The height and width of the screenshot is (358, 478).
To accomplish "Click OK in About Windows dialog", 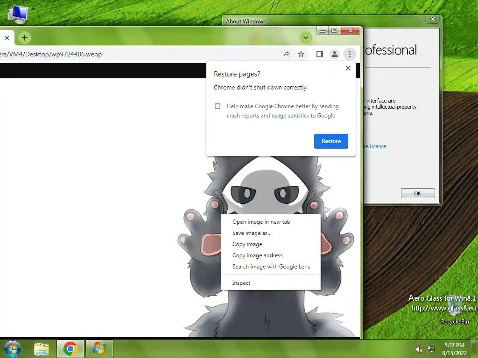I will click(x=418, y=193).
